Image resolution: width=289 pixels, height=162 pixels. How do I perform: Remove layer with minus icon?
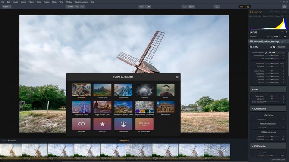coord(282,32)
